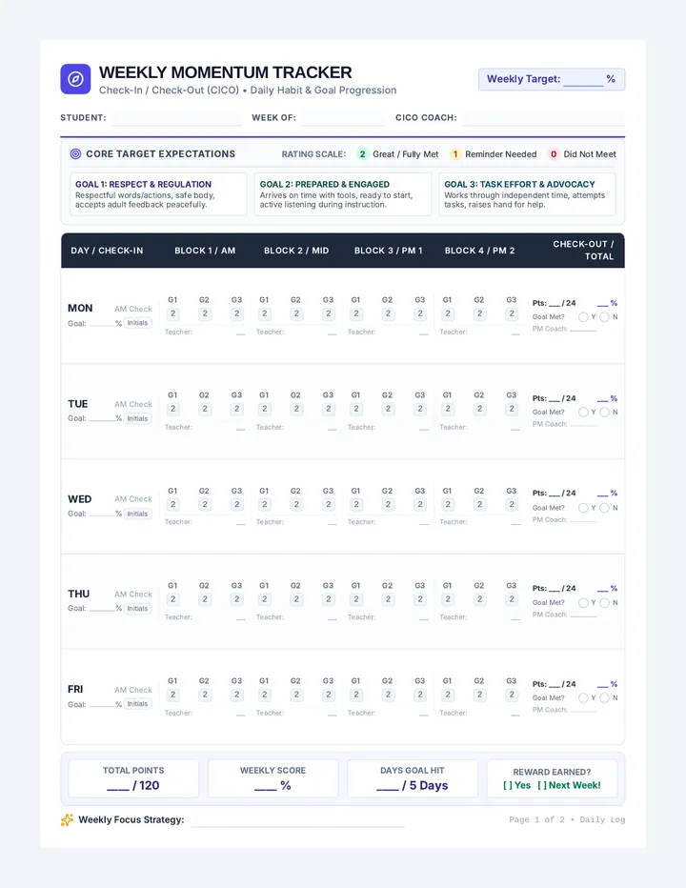Click Friday's AM Check Initials box
The width and height of the screenshot is (686, 888).
coord(137,704)
